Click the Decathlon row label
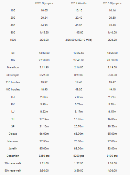Viewport: 130px width, 175px height. click(13, 156)
